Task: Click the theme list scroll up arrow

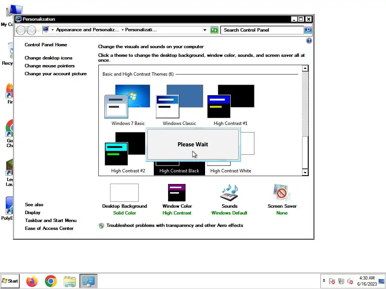Action: (305, 68)
